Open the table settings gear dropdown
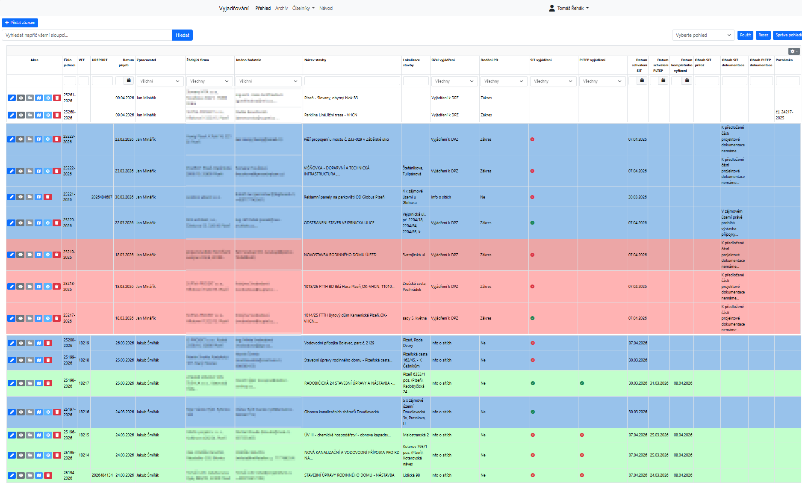802x483 pixels. (x=794, y=51)
